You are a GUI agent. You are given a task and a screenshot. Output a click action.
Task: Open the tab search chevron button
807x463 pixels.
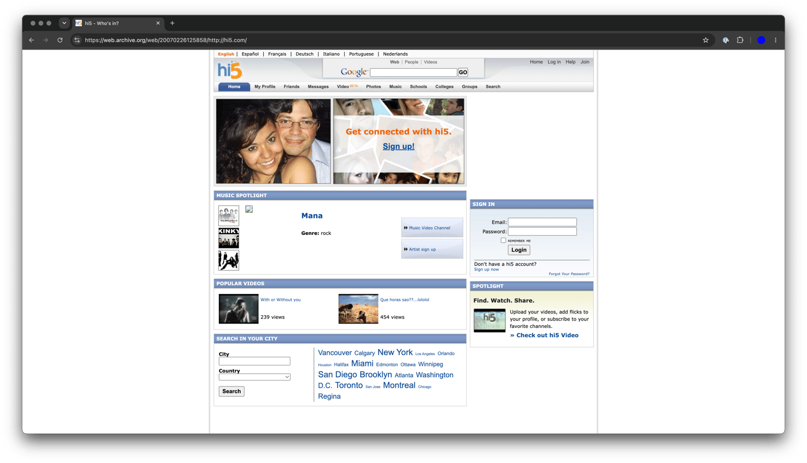pyautogui.click(x=64, y=23)
